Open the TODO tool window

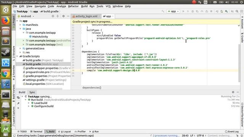pos(22,132)
